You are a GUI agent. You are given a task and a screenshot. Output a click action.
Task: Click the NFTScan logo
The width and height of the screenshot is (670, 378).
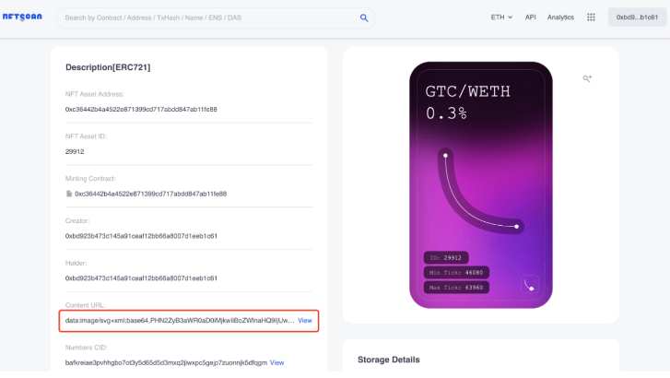(x=22, y=18)
